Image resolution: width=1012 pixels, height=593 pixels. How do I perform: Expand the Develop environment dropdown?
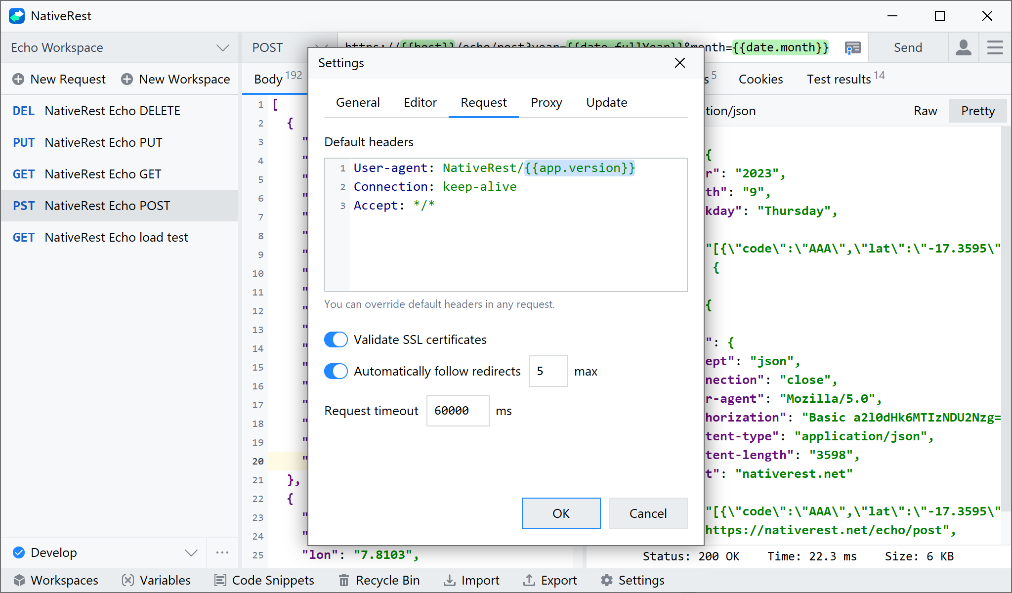[191, 552]
